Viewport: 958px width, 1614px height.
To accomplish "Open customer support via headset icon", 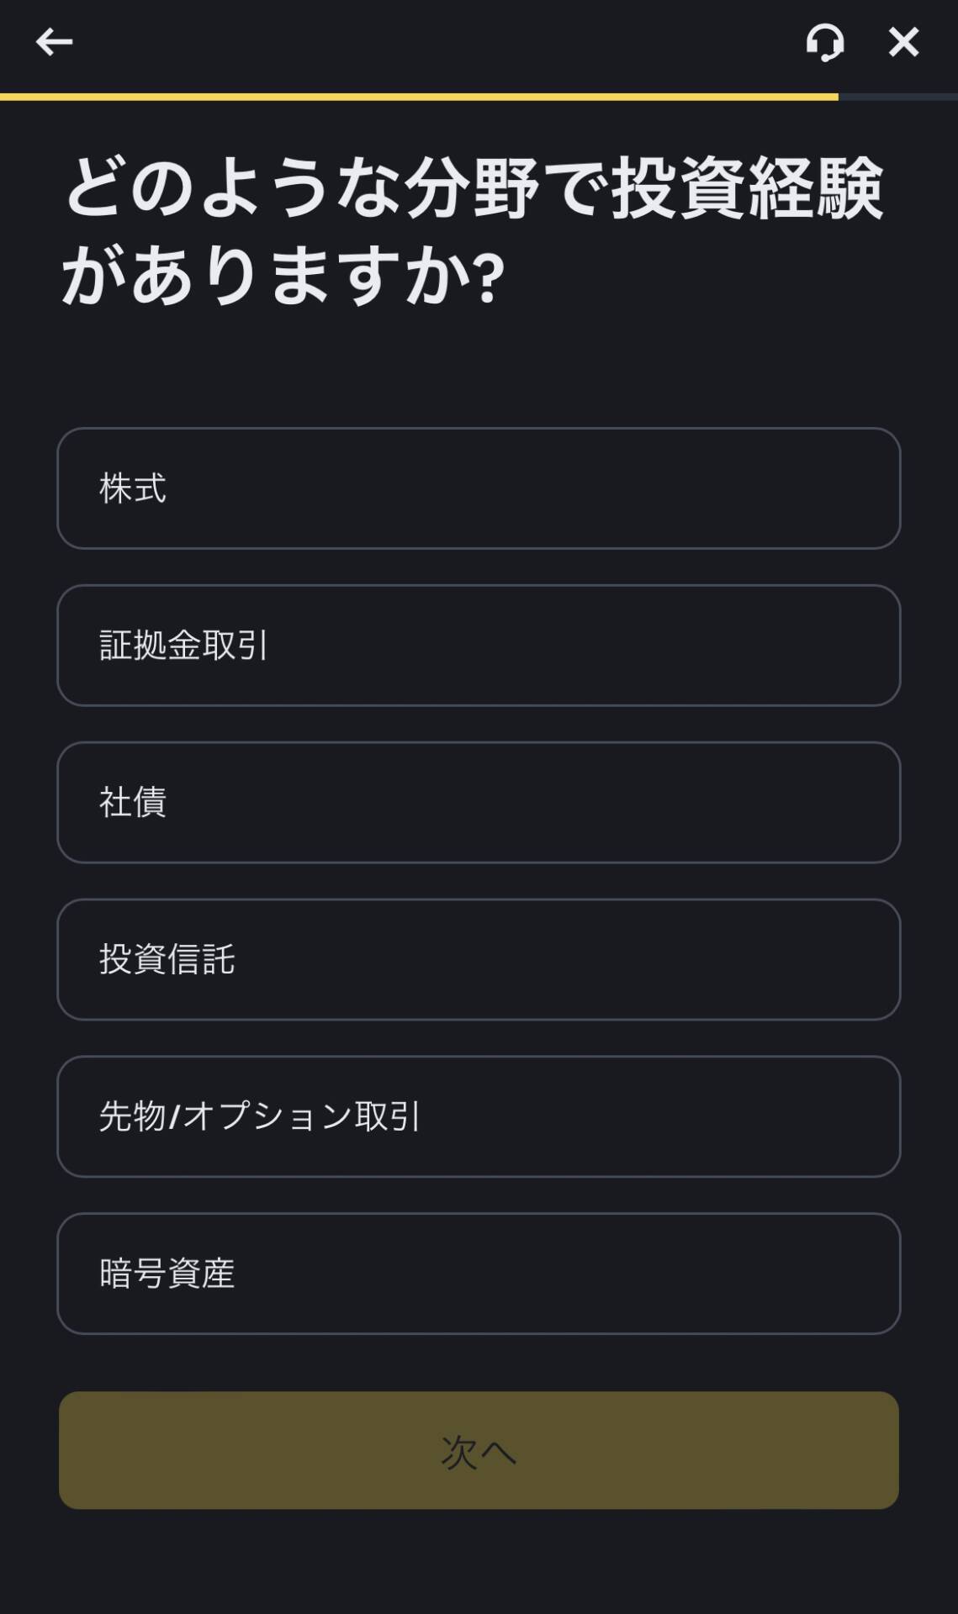I will (x=824, y=42).
